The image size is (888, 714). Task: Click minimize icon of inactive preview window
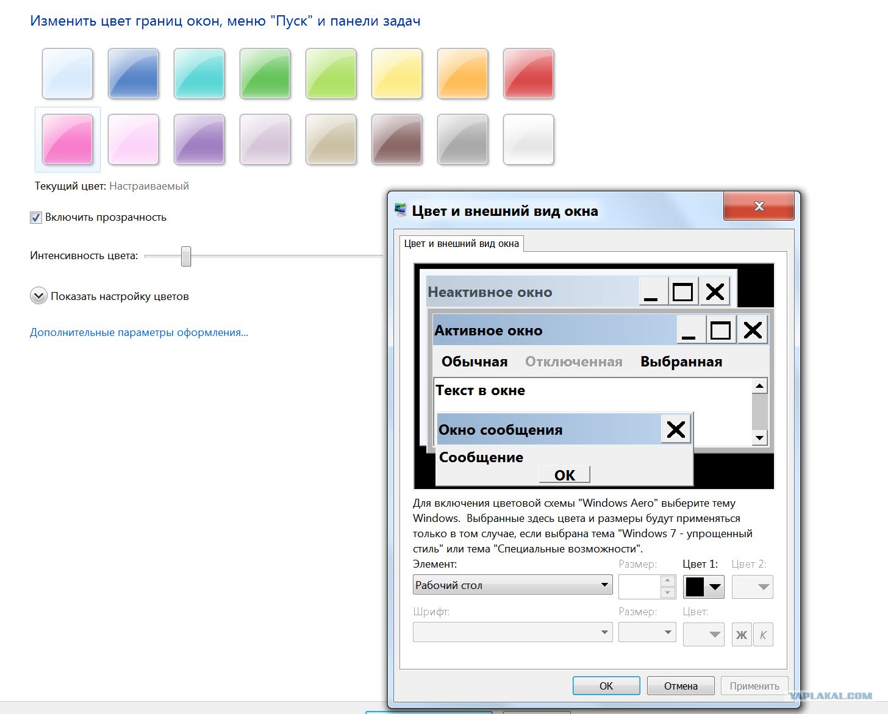pos(653,292)
